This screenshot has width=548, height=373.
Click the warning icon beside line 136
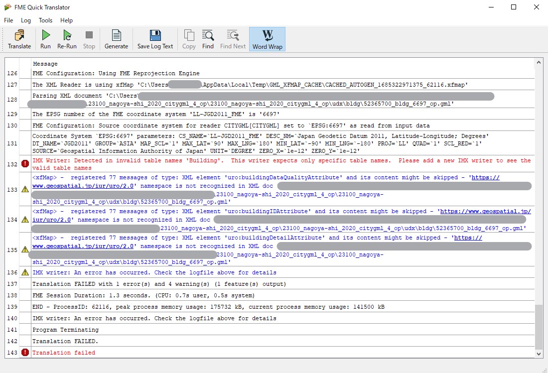pos(25,272)
